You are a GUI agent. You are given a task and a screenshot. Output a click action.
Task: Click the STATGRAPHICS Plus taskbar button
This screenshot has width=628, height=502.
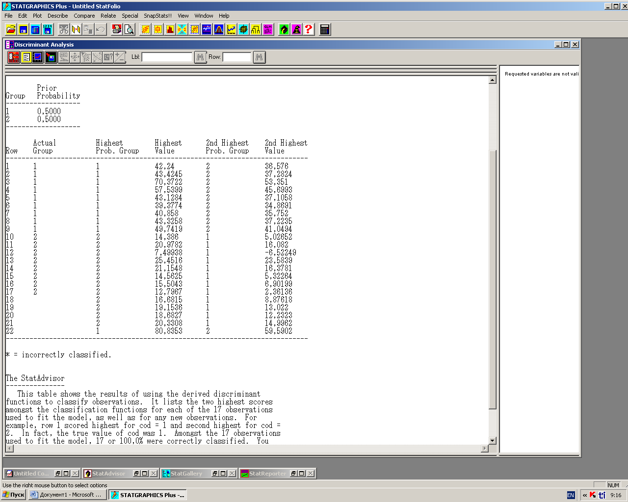[148, 495]
